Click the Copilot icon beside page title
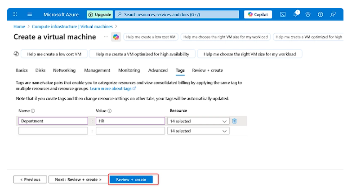352x193 pixels. [x=116, y=37]
